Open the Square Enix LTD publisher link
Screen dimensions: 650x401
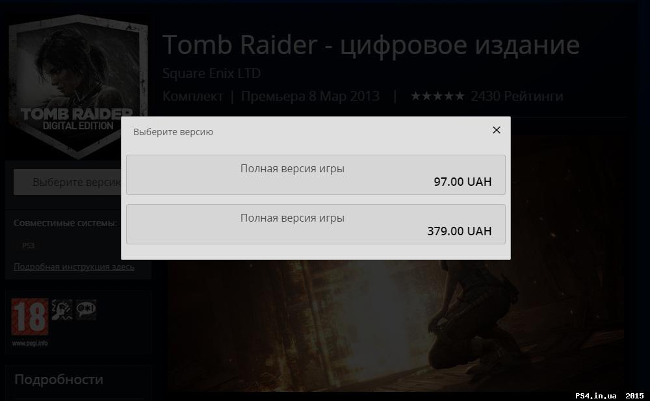click(211, 73)
